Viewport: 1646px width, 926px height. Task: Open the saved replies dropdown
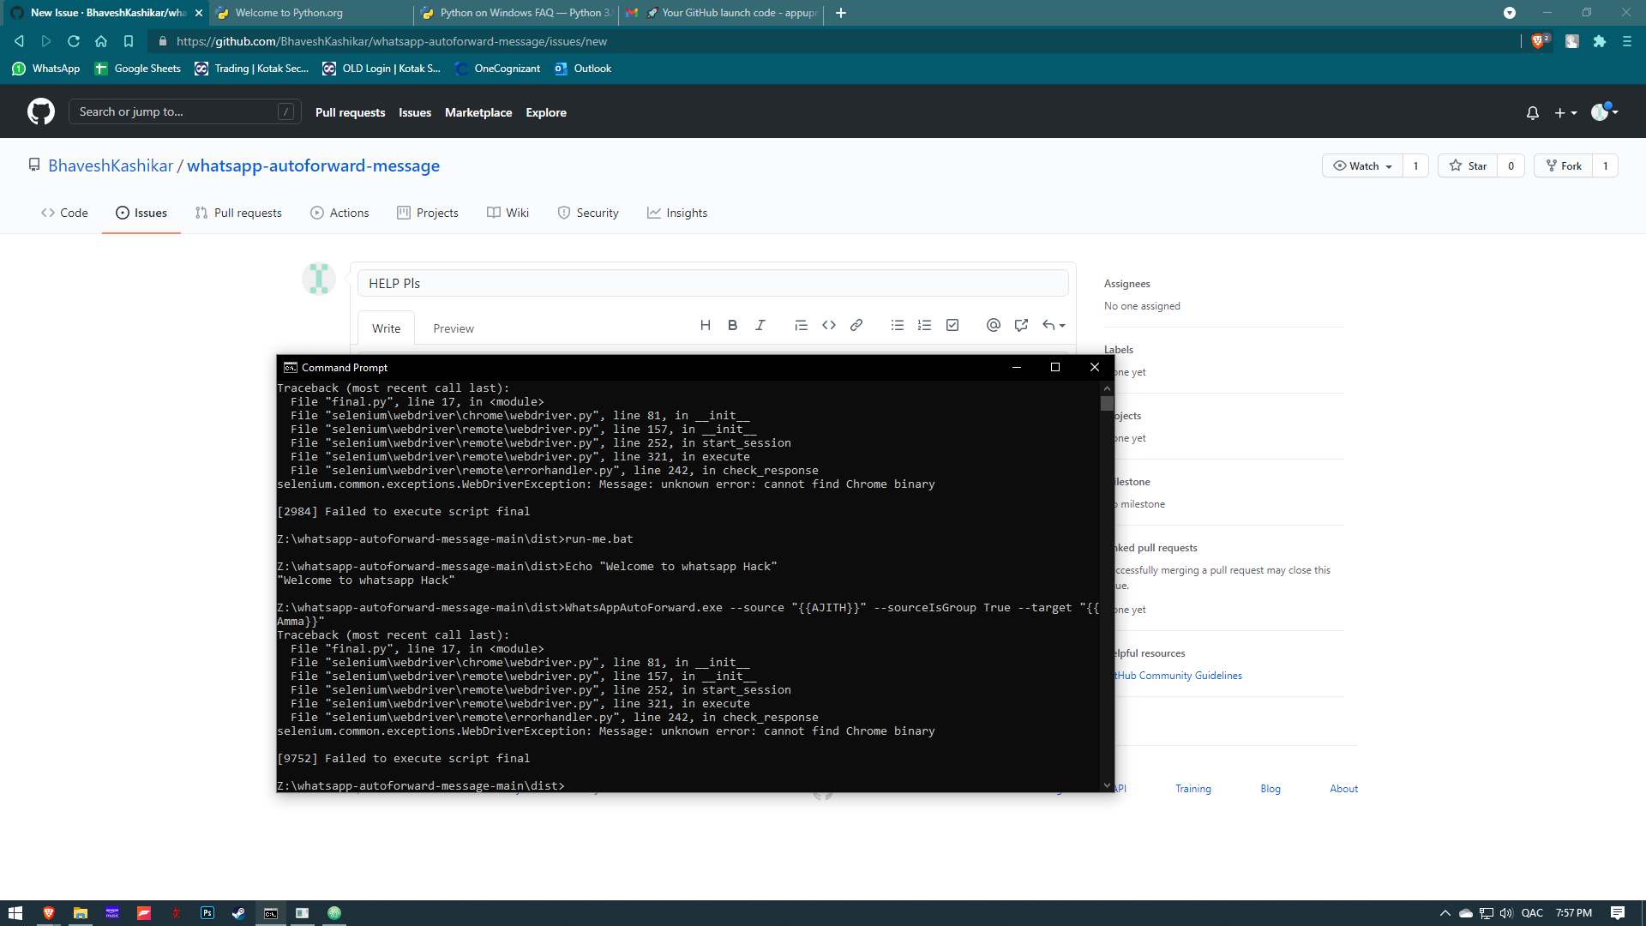(x=1054, y=325)
